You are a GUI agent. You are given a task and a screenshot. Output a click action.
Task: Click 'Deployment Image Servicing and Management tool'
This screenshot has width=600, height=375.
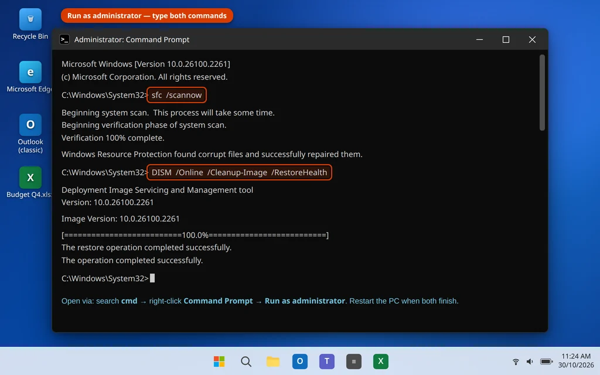[157, 190]
